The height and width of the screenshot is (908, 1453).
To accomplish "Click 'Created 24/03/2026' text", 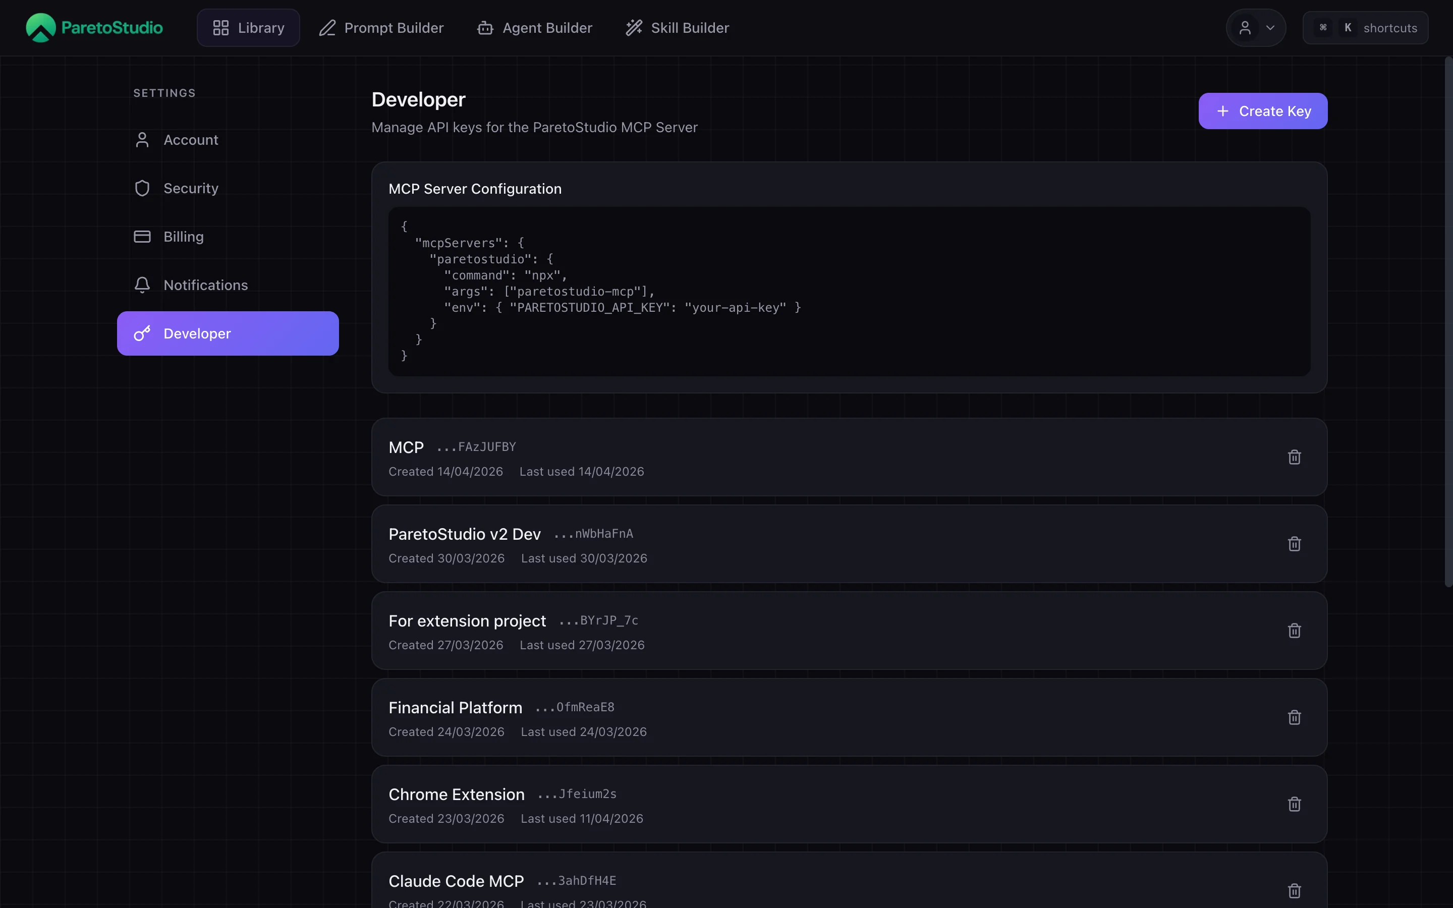I will pyautogui.click(x=446, y=732).
